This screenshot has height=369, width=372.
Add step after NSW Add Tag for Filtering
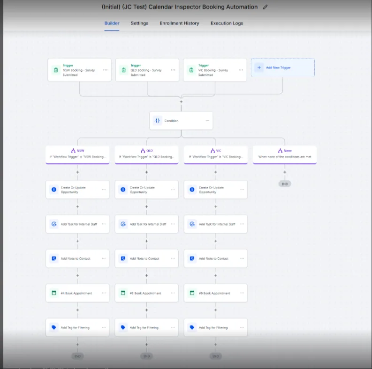(77, 345)
